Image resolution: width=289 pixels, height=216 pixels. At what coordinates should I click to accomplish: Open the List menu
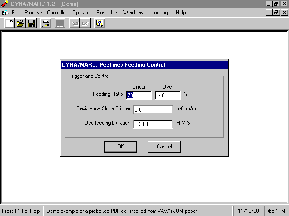point(114,13)
